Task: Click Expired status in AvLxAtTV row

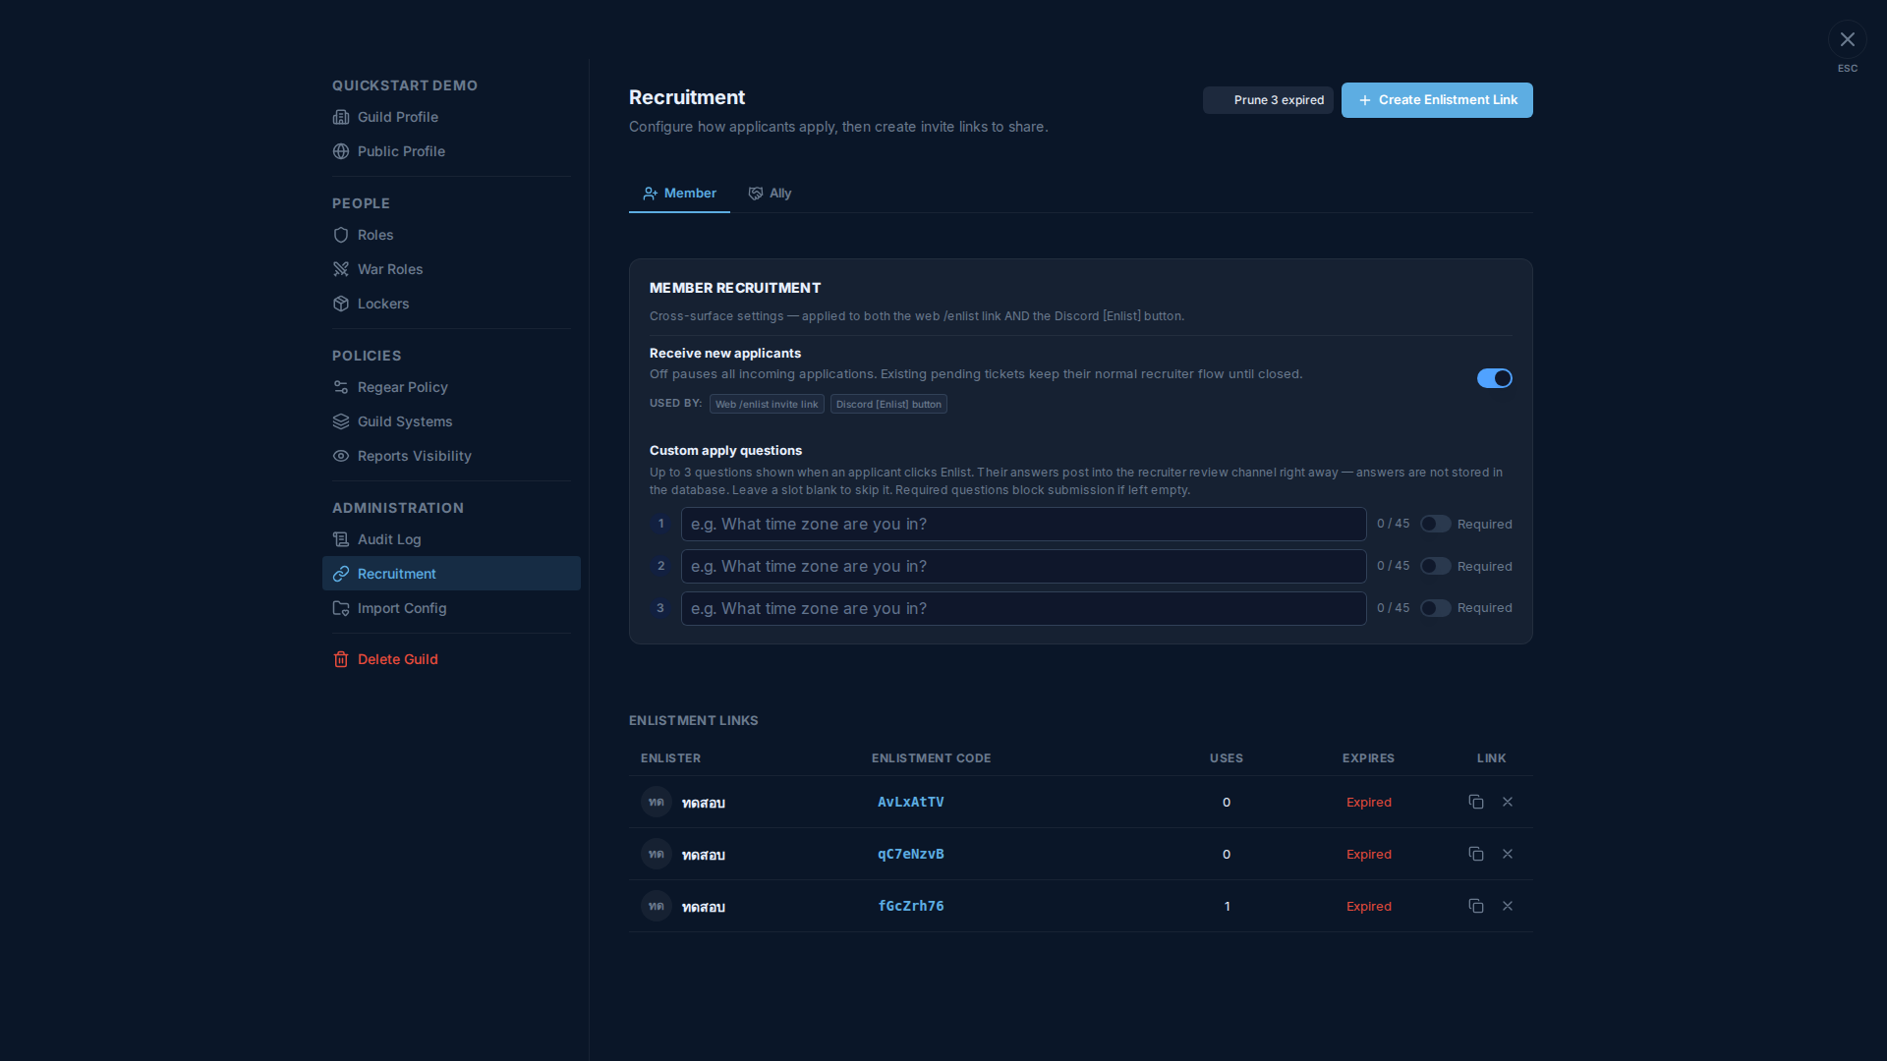Action: pyautogui.click(x=1368, y=803)
